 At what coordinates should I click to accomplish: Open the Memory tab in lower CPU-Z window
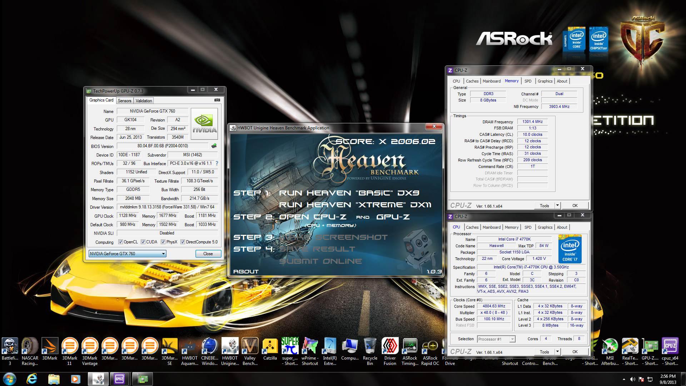click(511, 227)
